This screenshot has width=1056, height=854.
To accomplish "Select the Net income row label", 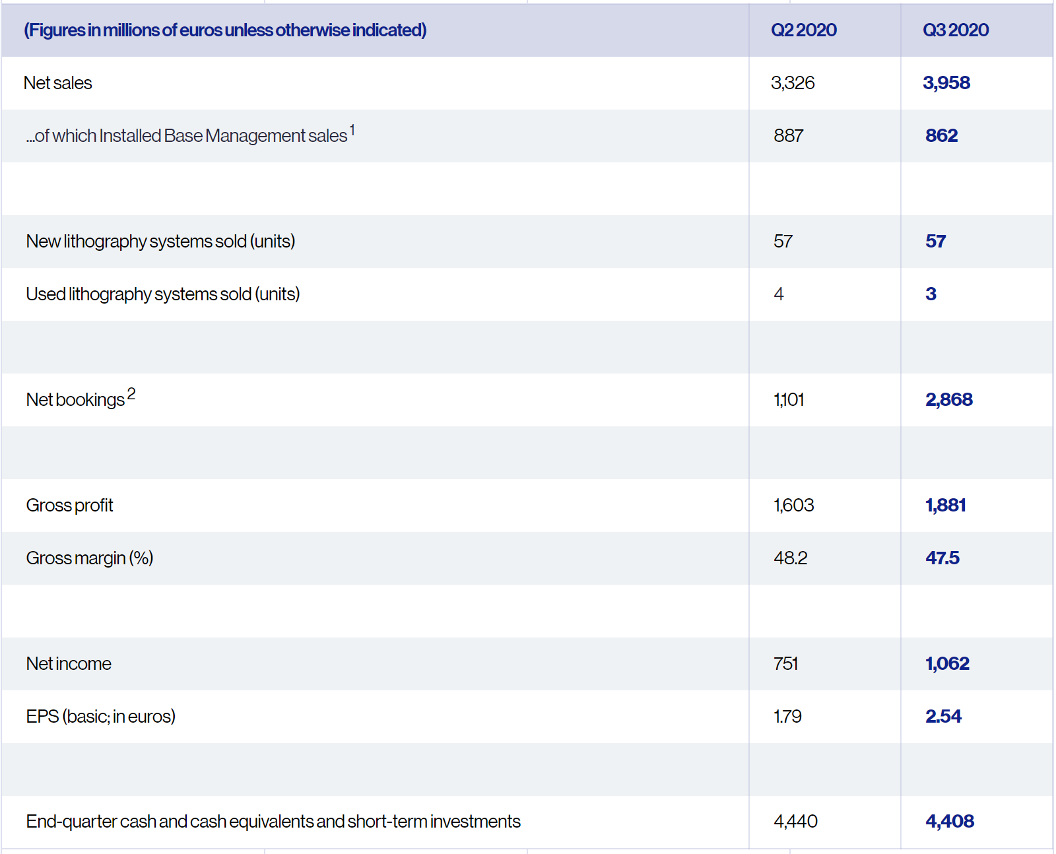I will 69,664.
